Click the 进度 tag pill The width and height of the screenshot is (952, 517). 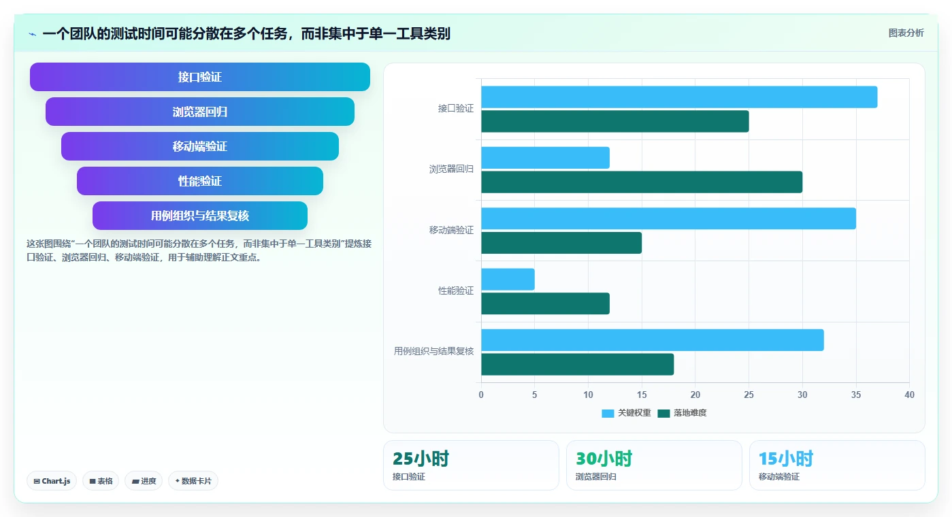point(144,481)
